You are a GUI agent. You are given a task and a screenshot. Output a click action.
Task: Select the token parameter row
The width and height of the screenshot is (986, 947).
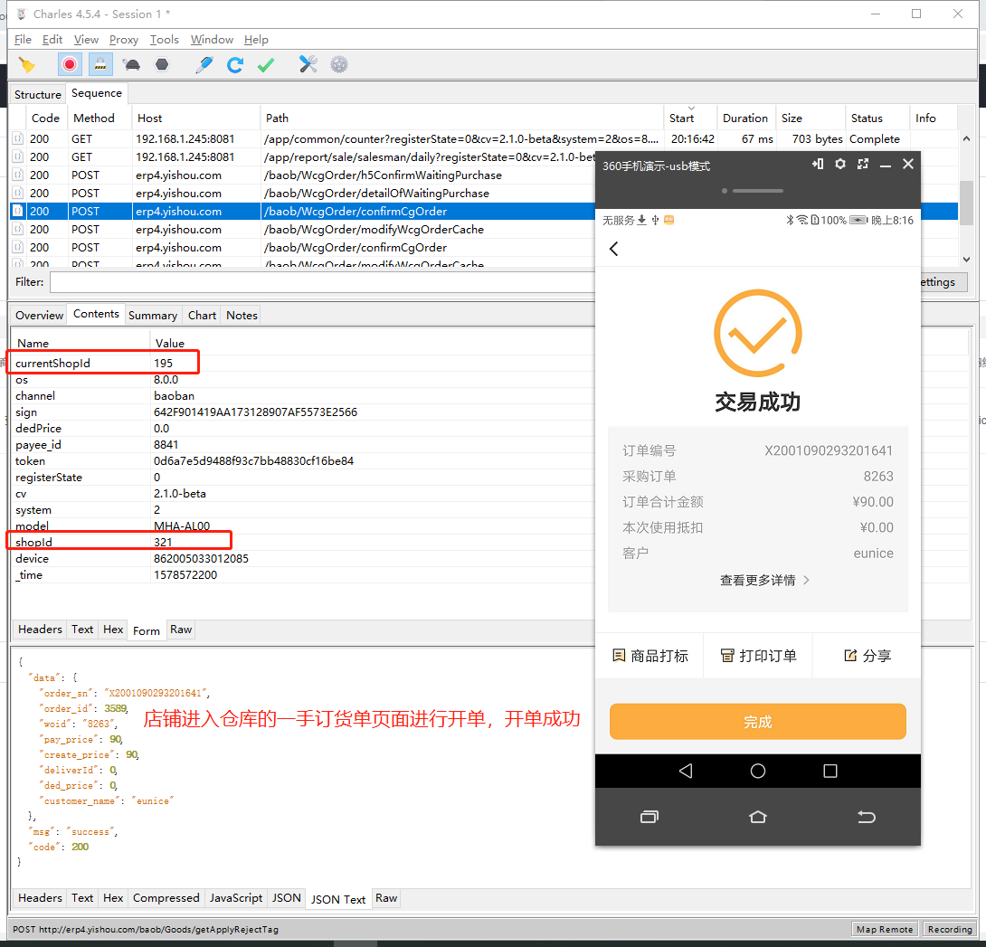coord(302,461)
